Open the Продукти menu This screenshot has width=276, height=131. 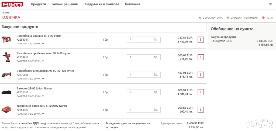coord(38,4)
